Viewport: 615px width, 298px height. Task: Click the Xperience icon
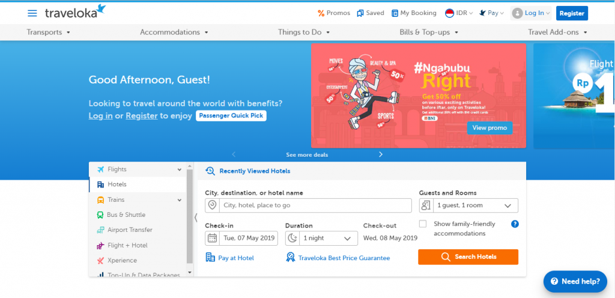point(101,260)
